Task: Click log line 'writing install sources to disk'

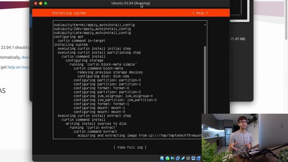Action: click(96, 124)
